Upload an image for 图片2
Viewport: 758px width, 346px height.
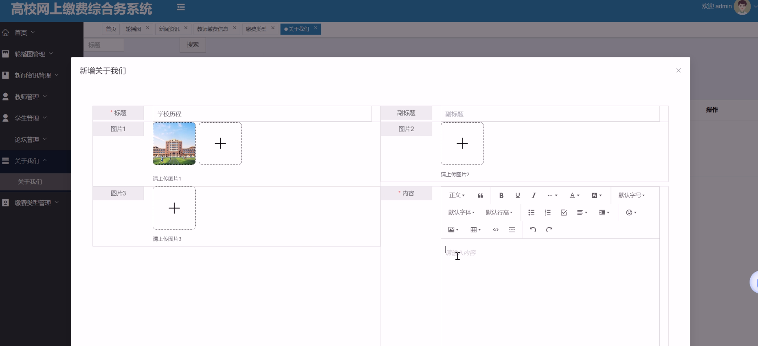(462, 143)
